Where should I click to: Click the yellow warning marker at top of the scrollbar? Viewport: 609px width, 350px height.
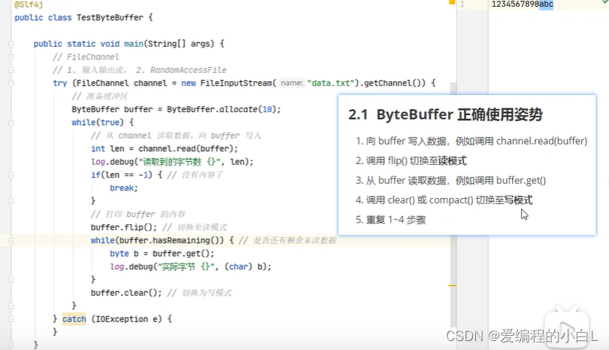452,2
